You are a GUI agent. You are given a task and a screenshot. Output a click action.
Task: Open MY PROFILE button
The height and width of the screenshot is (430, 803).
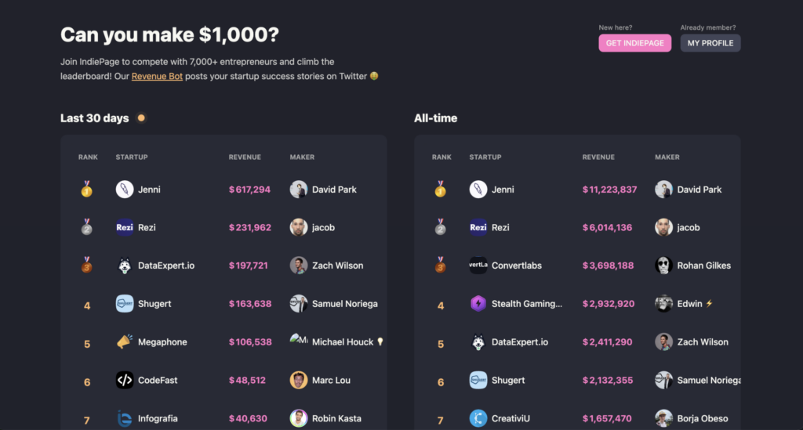pyautogui.click(x=710, y=43)
